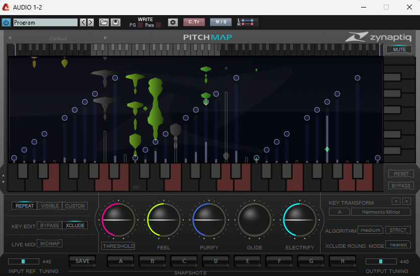Viewport: 420px width, 276px height.
Task: Save preset with floppy disk icon
Action: pyautogui.click(x=115, y=23)
